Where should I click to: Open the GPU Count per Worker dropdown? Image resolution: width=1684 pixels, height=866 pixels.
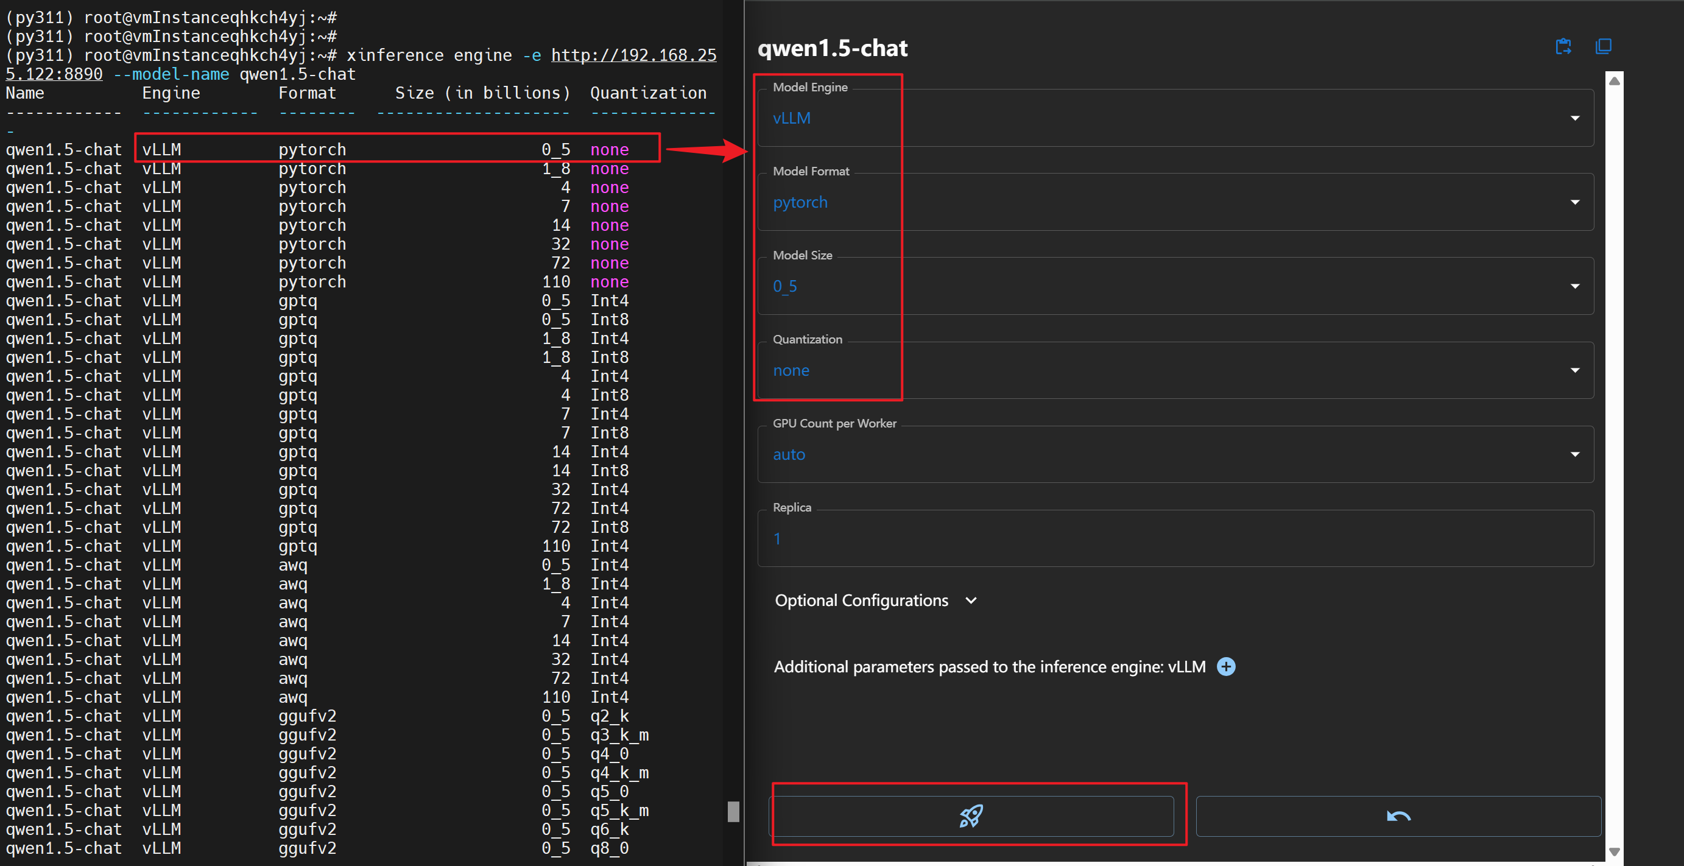tap(1175, 454)
